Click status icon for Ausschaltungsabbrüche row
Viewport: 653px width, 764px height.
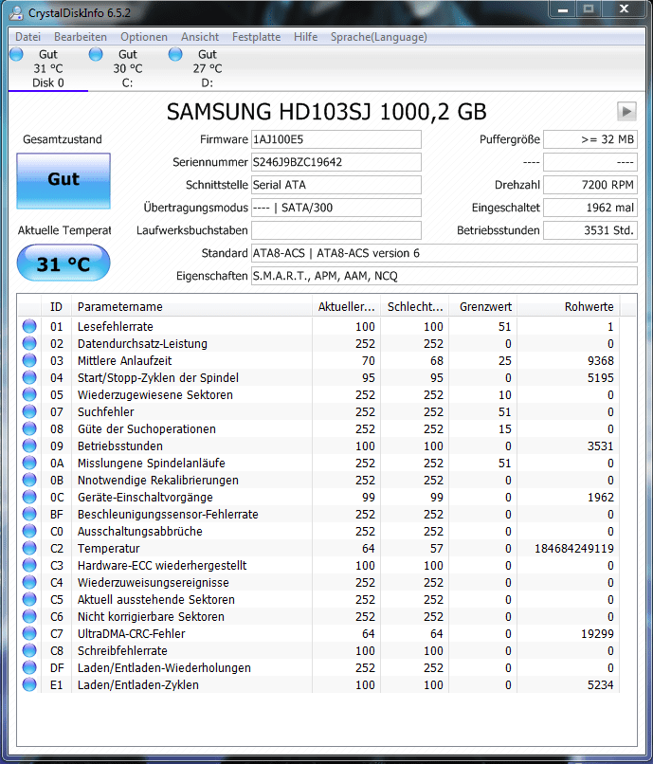tap(29, 531)
